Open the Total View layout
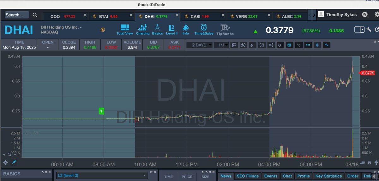 click(124, 30)
